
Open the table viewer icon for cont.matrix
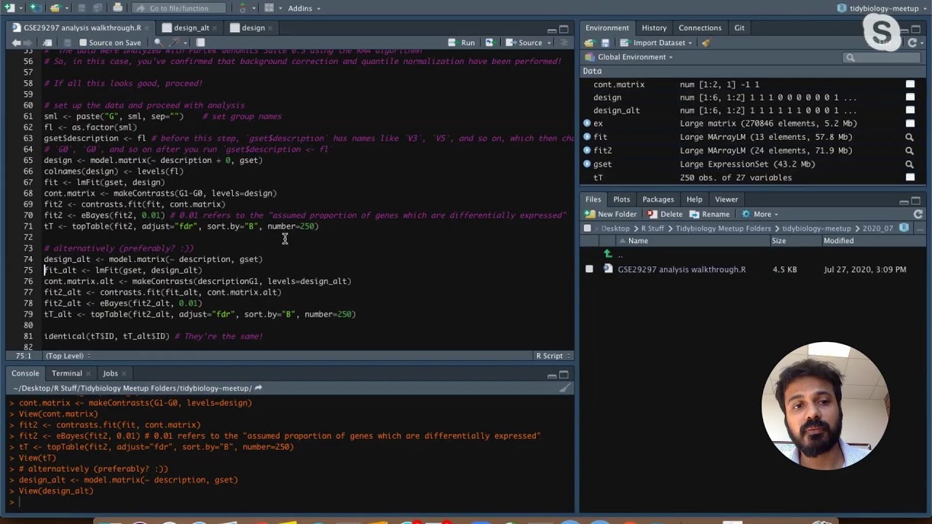coord(909,84)
